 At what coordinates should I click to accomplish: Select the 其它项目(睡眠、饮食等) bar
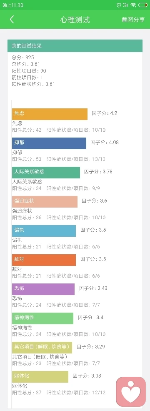click(x=42, y=348)
